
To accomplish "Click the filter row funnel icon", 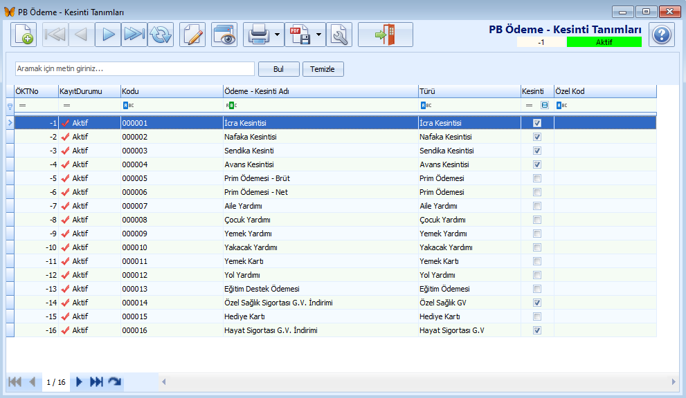I will pos(10,106).
